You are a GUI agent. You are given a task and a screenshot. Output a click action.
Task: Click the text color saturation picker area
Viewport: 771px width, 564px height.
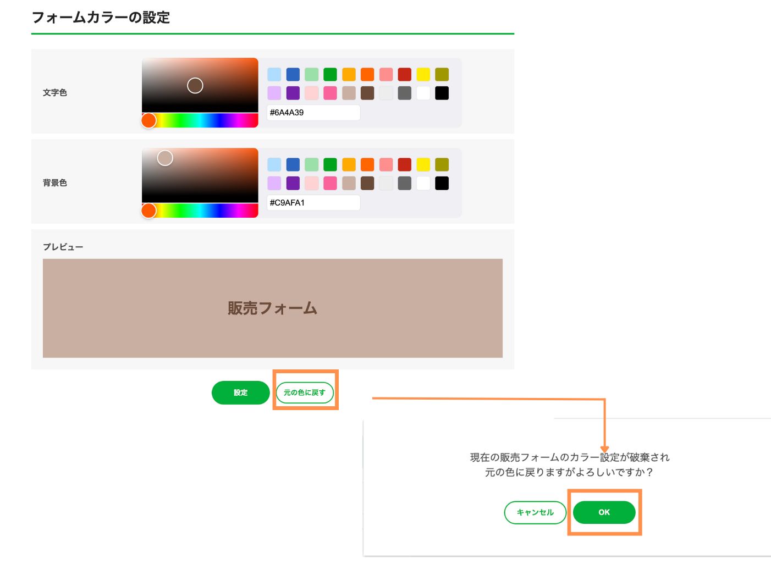click(200, 85)
